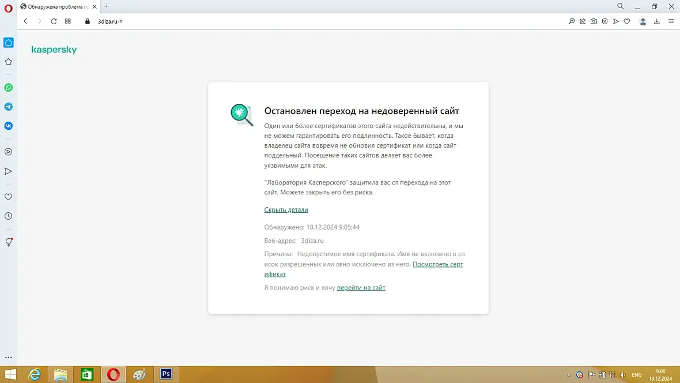Open the downloads arrow icon
The height and width of the screenshot is (383, 680).
click(657, 21)
